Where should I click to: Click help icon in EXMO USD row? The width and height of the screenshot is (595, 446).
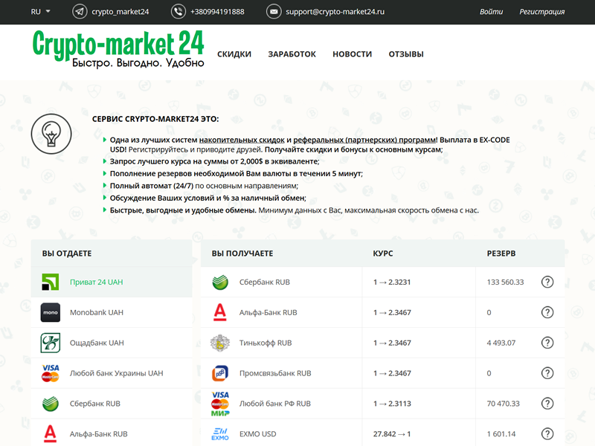547,434
